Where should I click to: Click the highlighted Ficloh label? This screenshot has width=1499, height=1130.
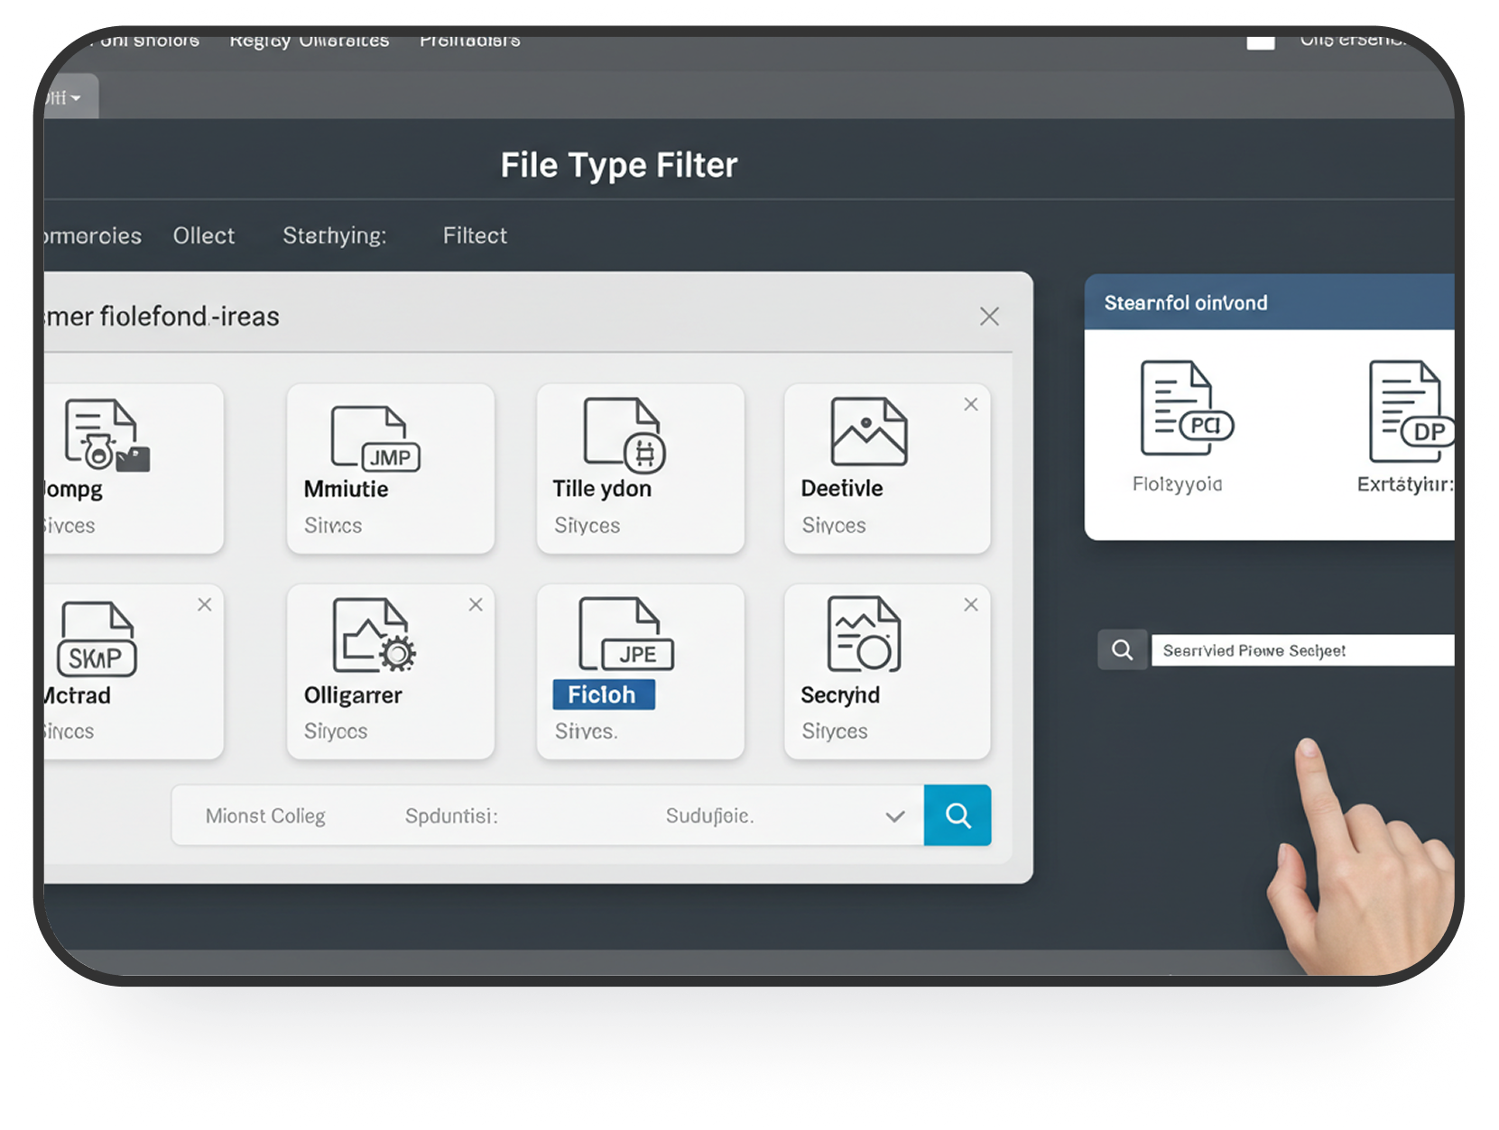(603, 694)
